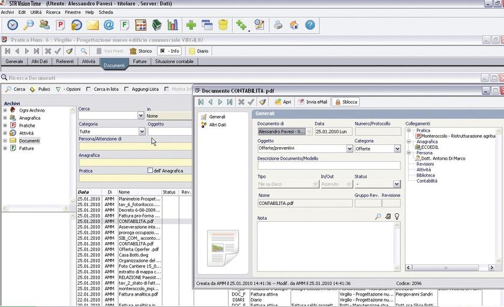Open the blue question mark help icon
The height and width of the screenshot is (307, 504).
pos(310,25)
